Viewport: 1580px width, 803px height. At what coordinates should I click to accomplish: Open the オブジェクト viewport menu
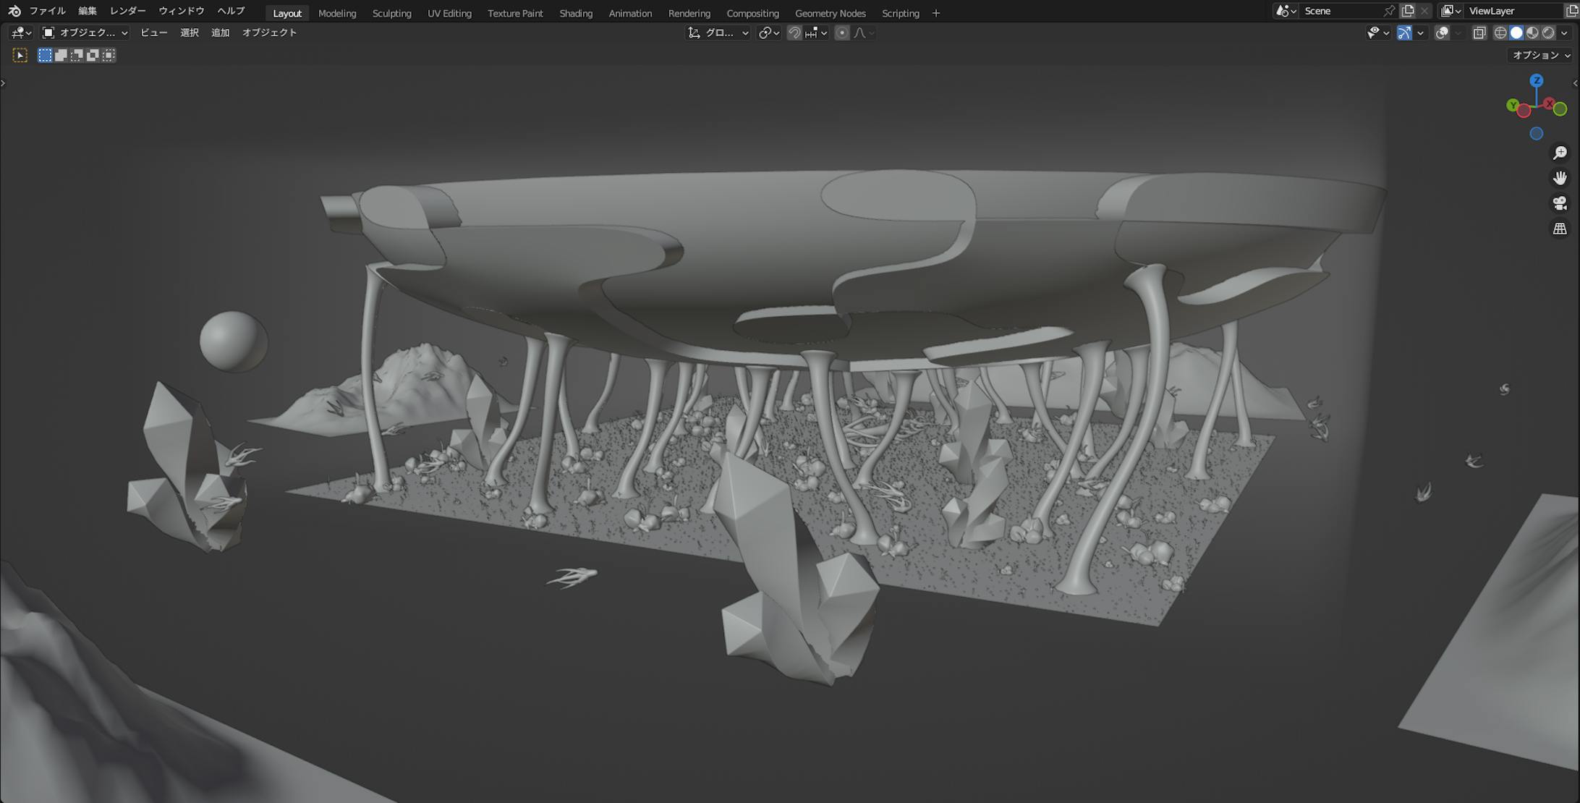tap(269, 33)
